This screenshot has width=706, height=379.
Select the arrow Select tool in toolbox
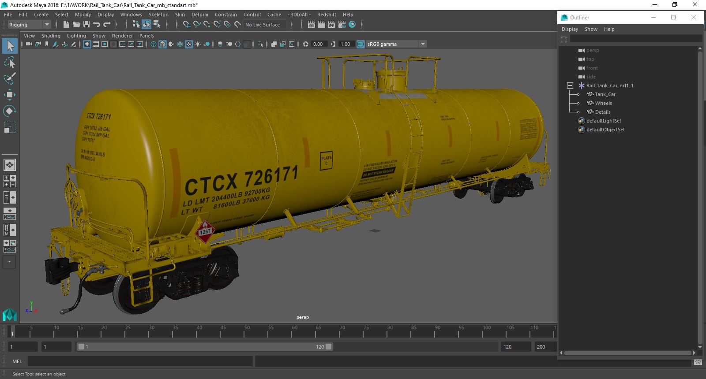pos(10,46)
